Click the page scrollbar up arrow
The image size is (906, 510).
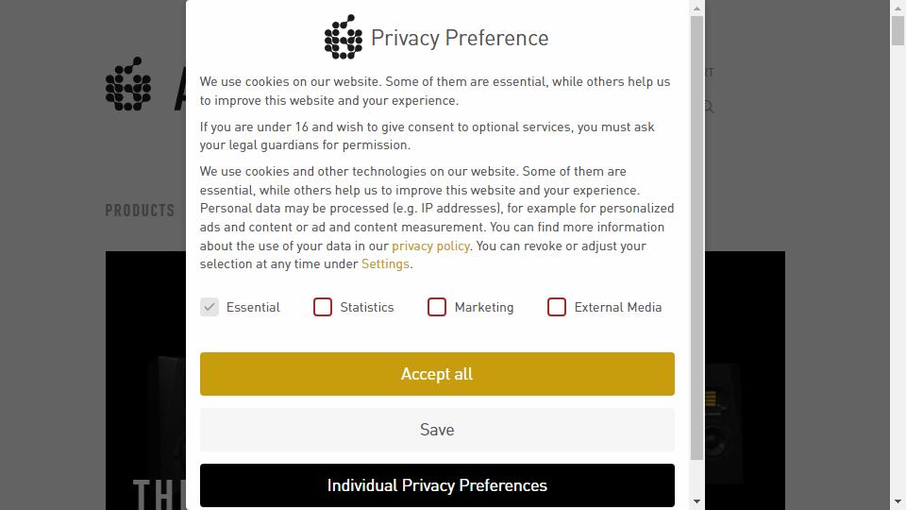tap(898, 8)
